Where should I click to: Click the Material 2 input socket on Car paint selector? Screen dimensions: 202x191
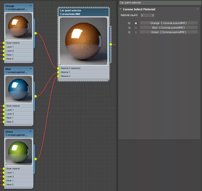click(x=58, y=76)
